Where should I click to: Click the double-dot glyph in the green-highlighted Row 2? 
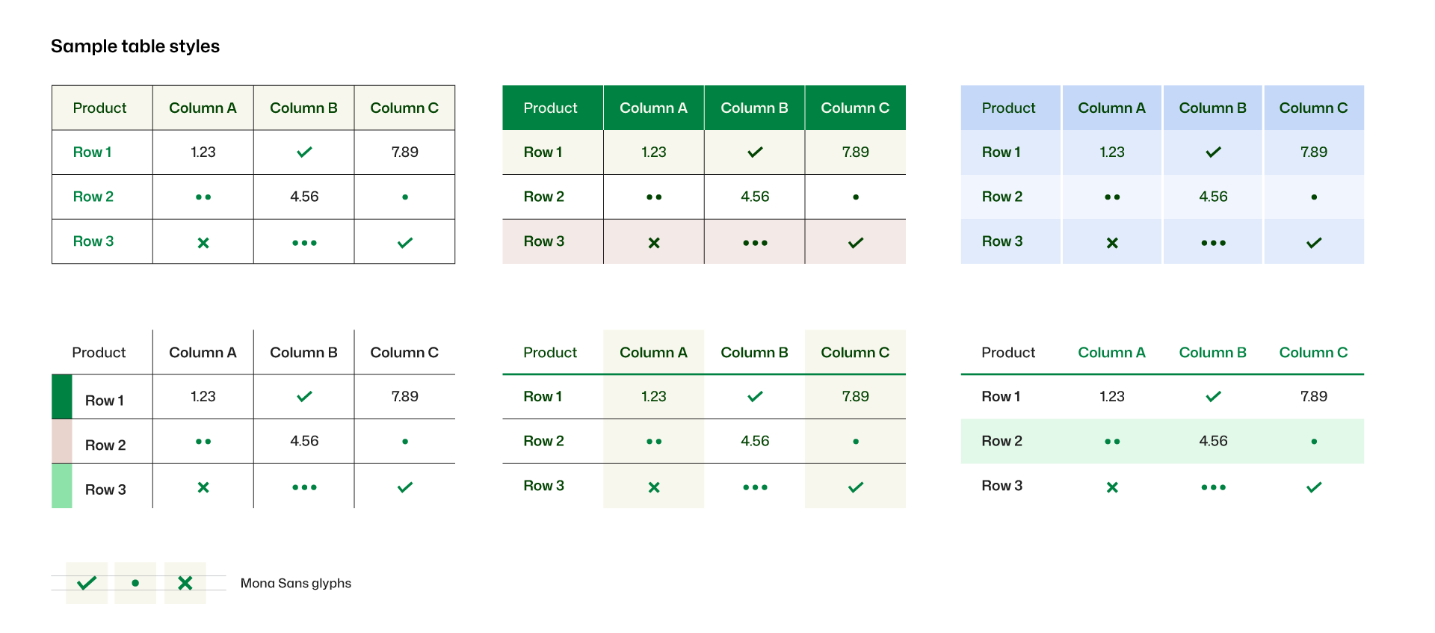(1112, 442)
